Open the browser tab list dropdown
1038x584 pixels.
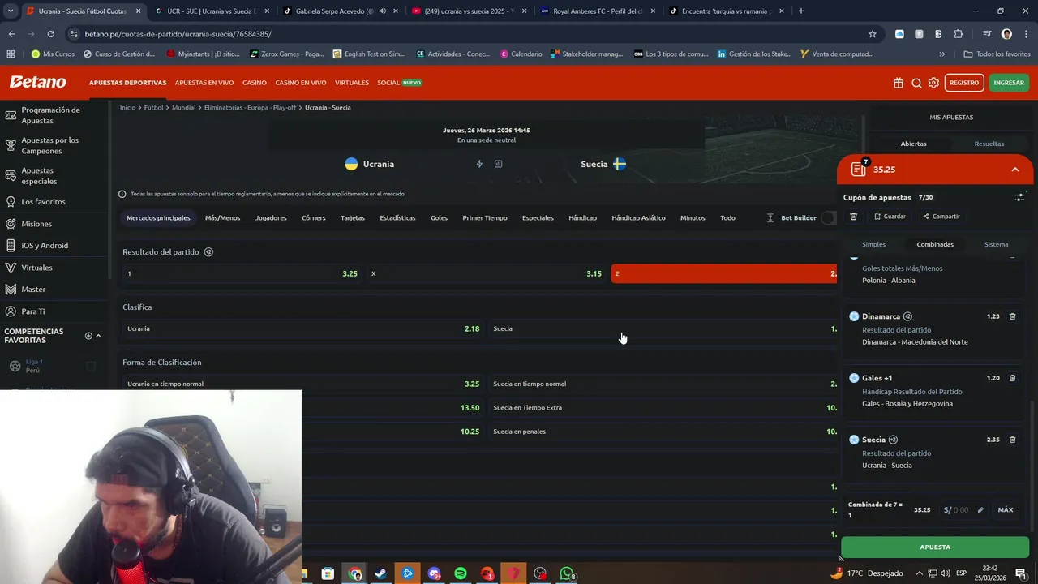point(11,11)
